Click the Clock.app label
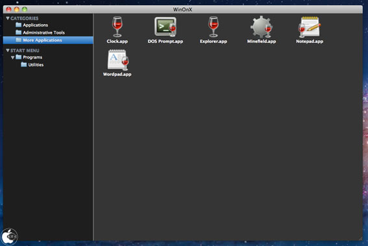368x246 pixels. pos(117,42)
